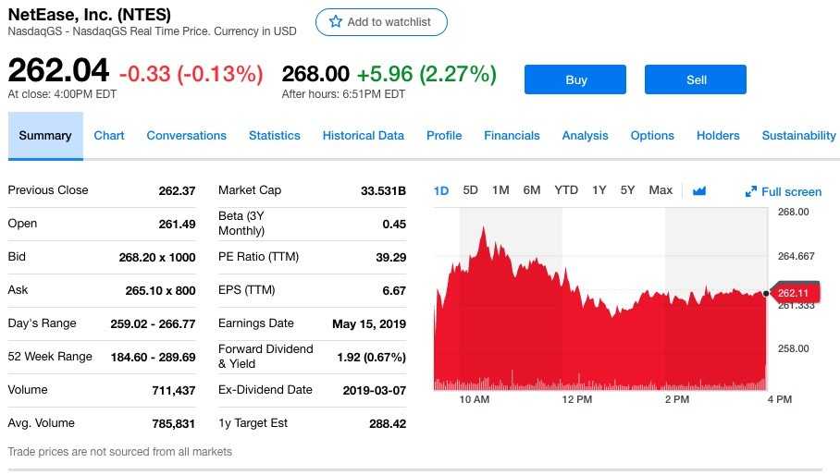Click the blue Sell button
Screen dimensions: 840x475
point(696,79)
